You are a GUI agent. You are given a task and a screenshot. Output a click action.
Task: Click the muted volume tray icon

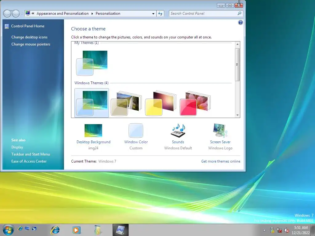pos(287,230)
